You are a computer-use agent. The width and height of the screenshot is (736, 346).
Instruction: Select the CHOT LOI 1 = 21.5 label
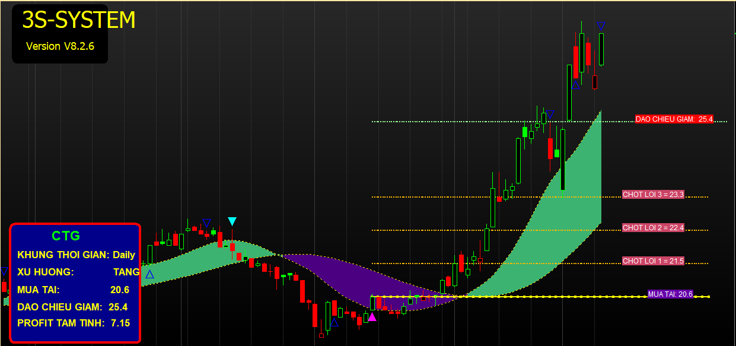[x=653, y=261]
